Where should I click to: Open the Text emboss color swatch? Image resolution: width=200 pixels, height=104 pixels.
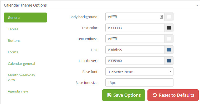[169, 39]
